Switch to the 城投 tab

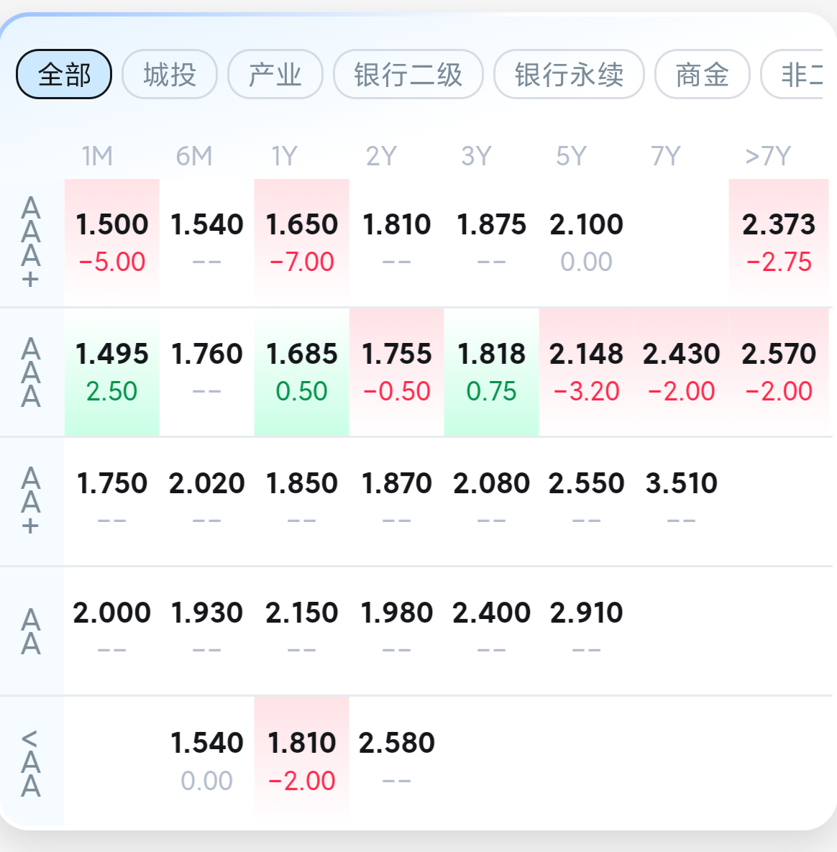170,74
